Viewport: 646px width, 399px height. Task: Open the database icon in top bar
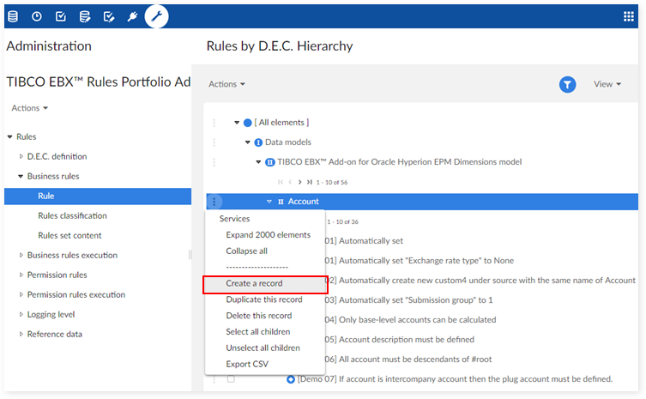(13, 16)
